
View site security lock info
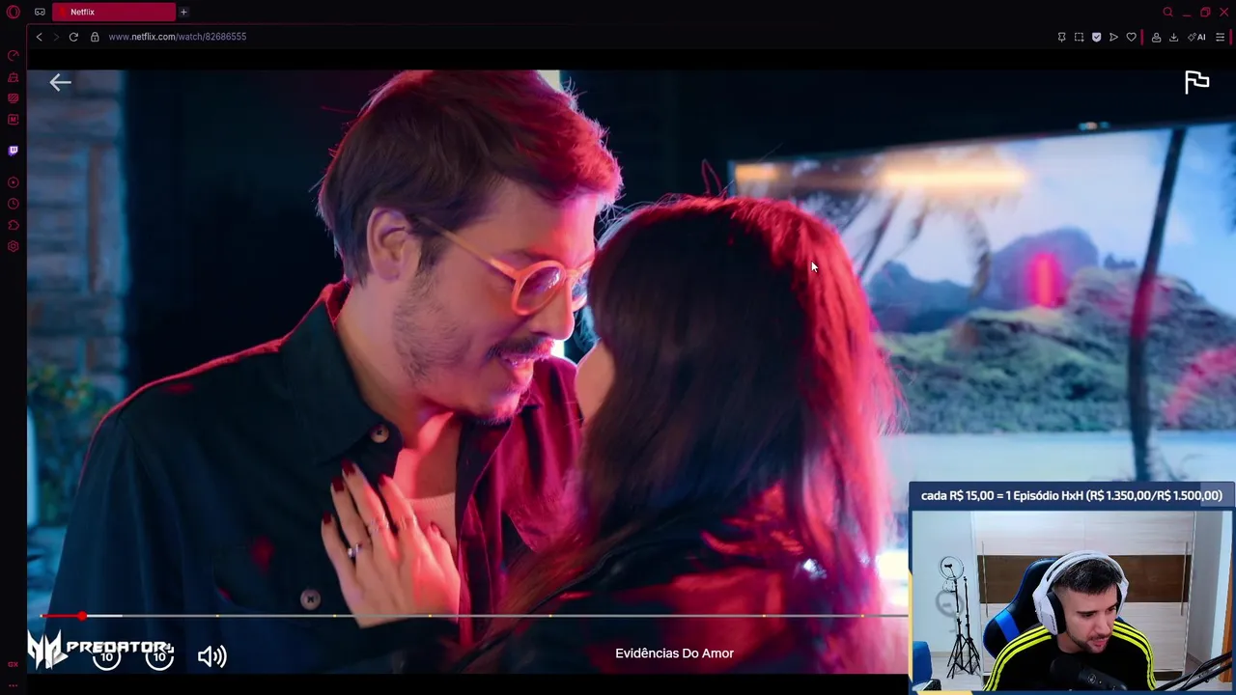(95, 37)
